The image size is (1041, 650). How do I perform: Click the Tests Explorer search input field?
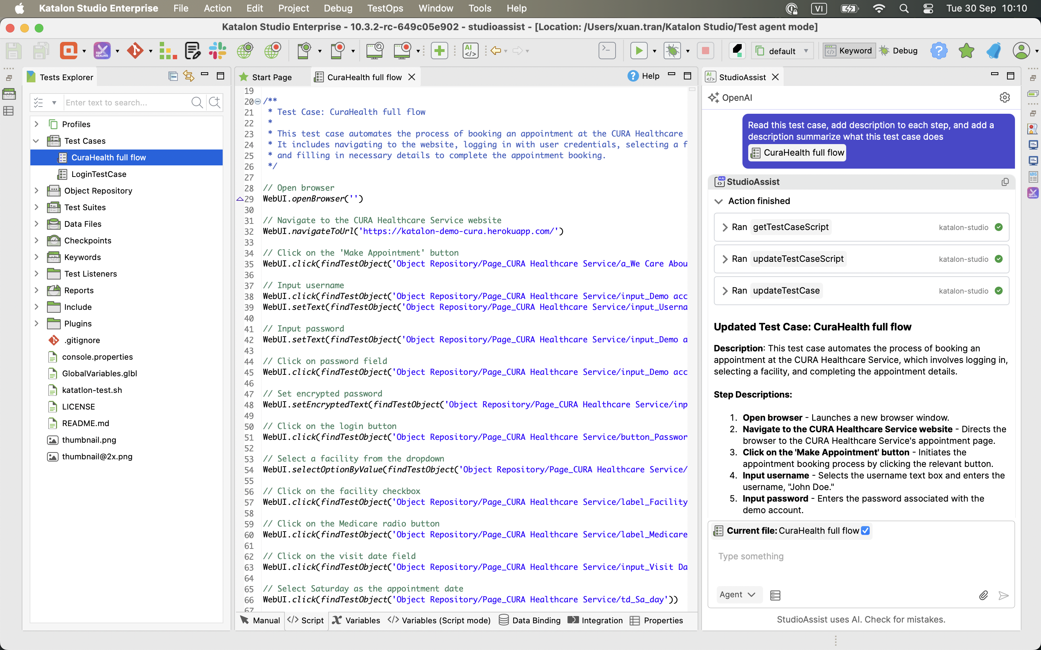click(127, 102)
